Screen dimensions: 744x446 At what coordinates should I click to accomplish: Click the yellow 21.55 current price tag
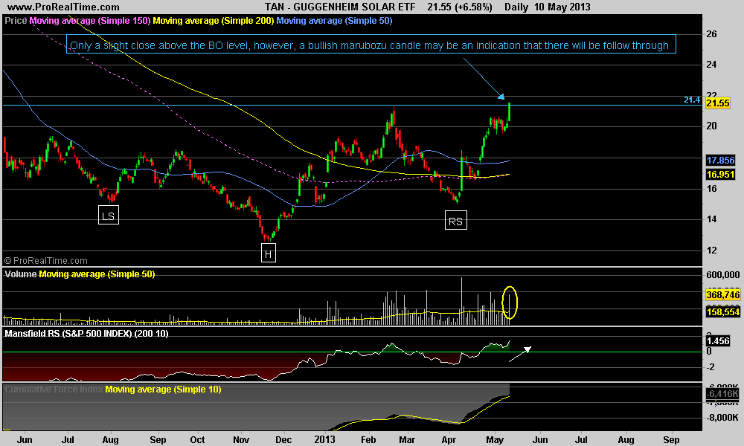[x=718, y=103]
